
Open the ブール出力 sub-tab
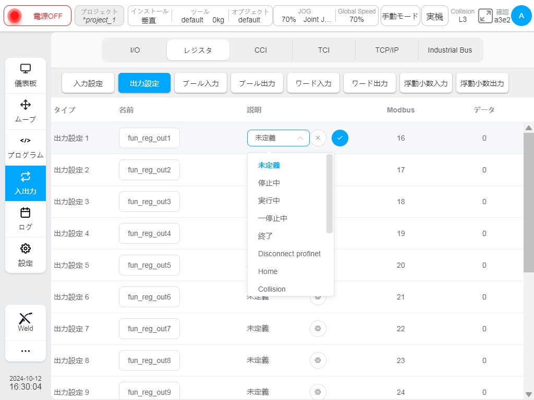[257, 83]
